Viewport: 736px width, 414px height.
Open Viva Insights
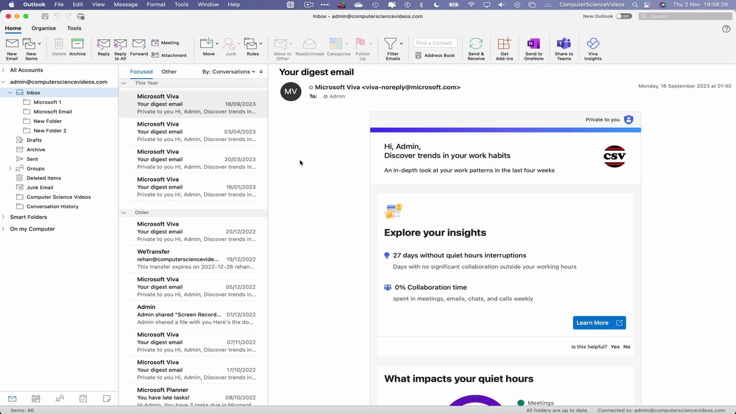tap(593, 49)
